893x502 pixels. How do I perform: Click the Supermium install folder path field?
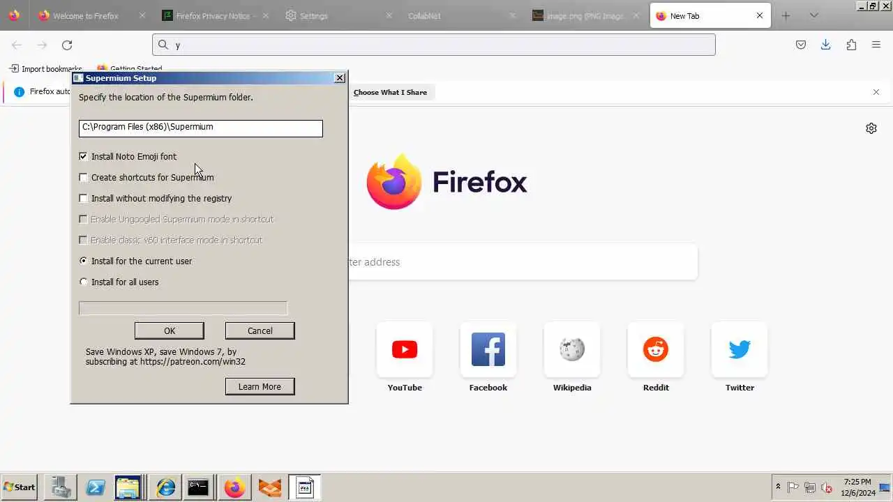pos(201,128)
